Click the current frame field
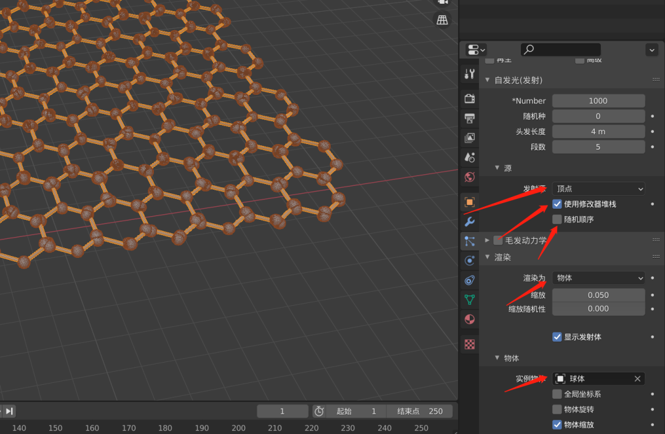This screenshot has width=665, height=434. point(283,411)
